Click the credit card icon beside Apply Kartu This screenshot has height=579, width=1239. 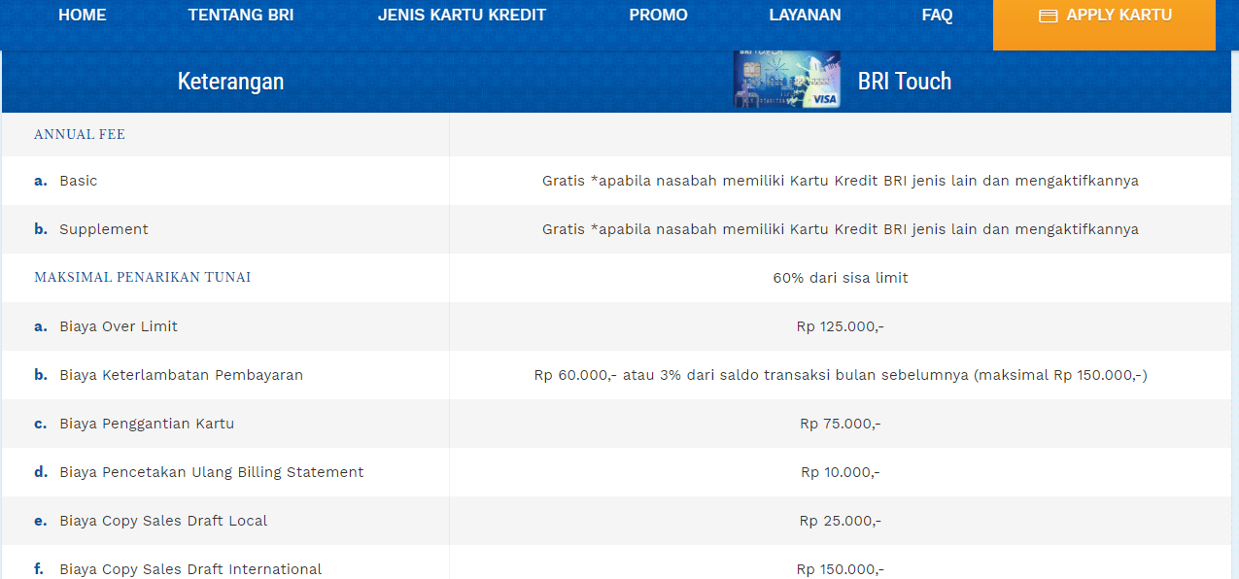(1048, 17)
